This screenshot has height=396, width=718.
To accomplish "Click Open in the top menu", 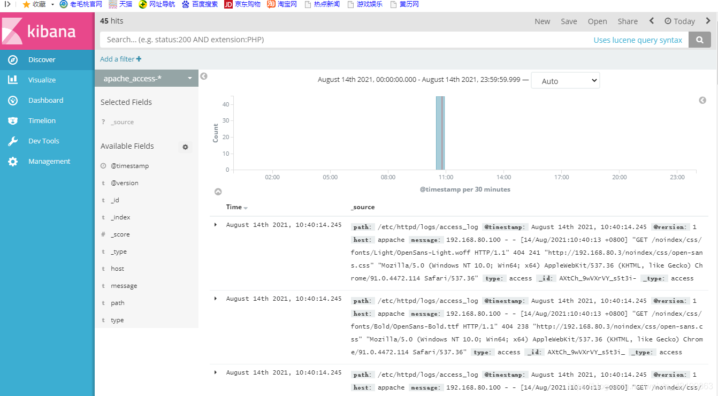I will 597,21.
